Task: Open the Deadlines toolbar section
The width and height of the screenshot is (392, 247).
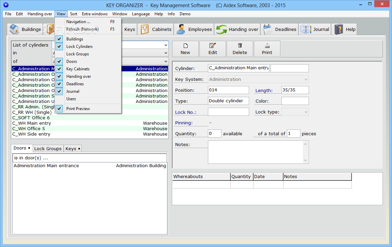Action: click(x=279, y=29)
